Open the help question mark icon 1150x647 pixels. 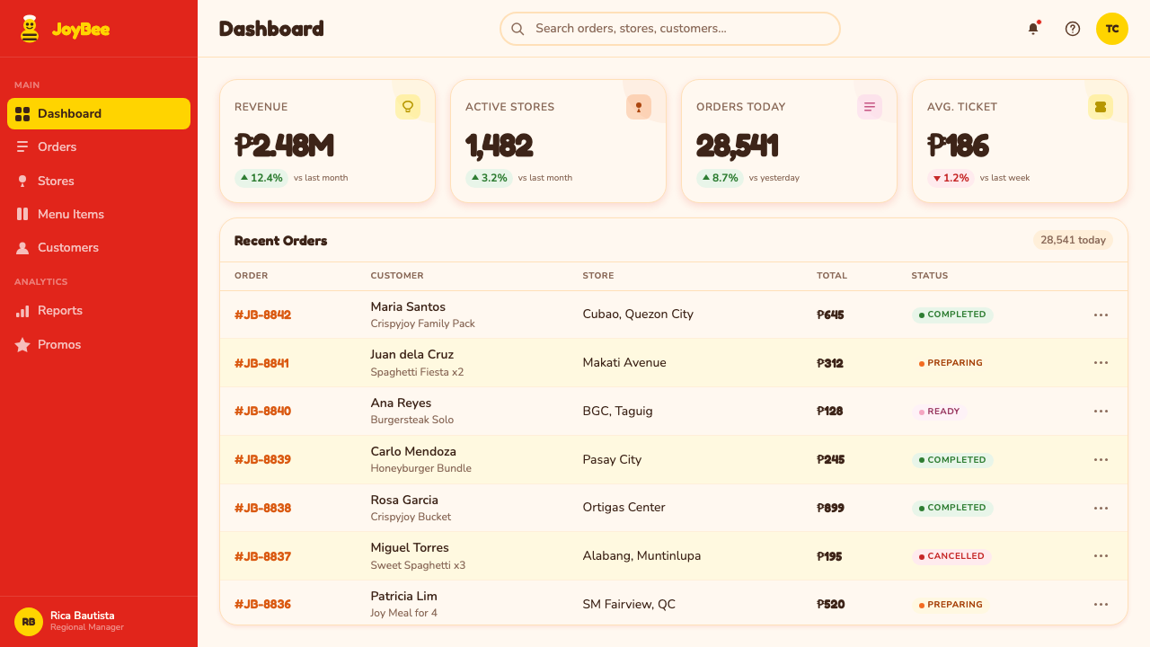(1073, 29)
